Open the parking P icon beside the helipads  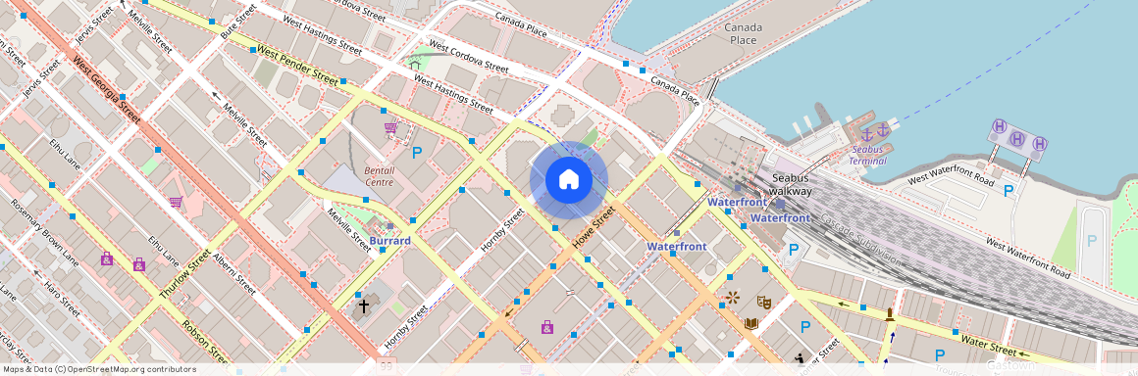click(1008, 191)
